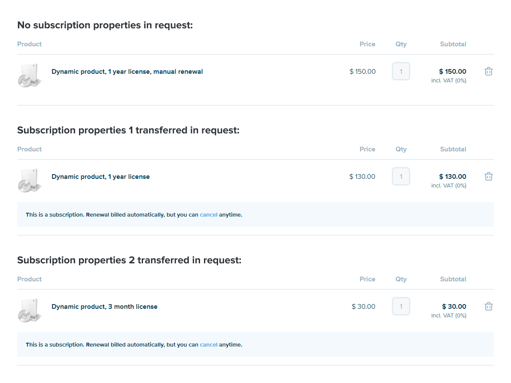
Task: Delete the manual renewal product from cart
Action: coord(488,72)
